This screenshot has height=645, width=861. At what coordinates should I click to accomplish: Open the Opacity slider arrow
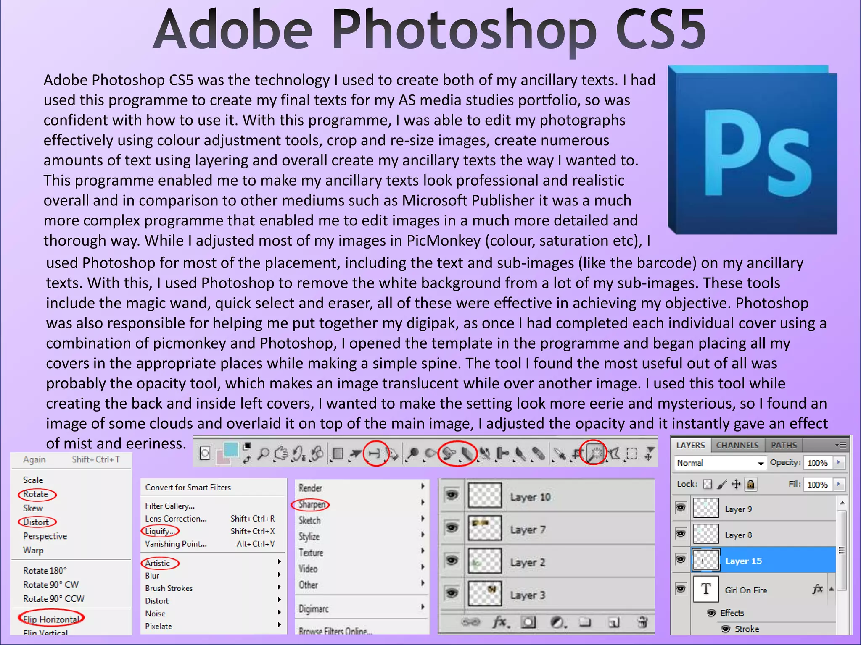[x=839, y=462]
